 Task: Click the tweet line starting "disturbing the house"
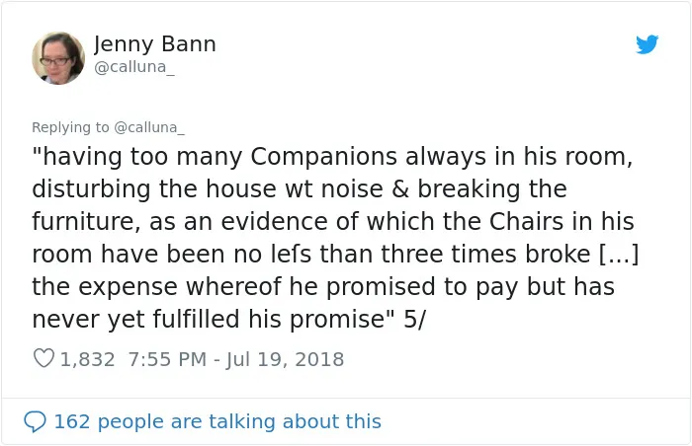(300, 189)
